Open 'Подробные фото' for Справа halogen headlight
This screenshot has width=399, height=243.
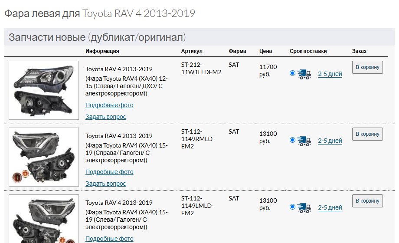tap(109, 172)
